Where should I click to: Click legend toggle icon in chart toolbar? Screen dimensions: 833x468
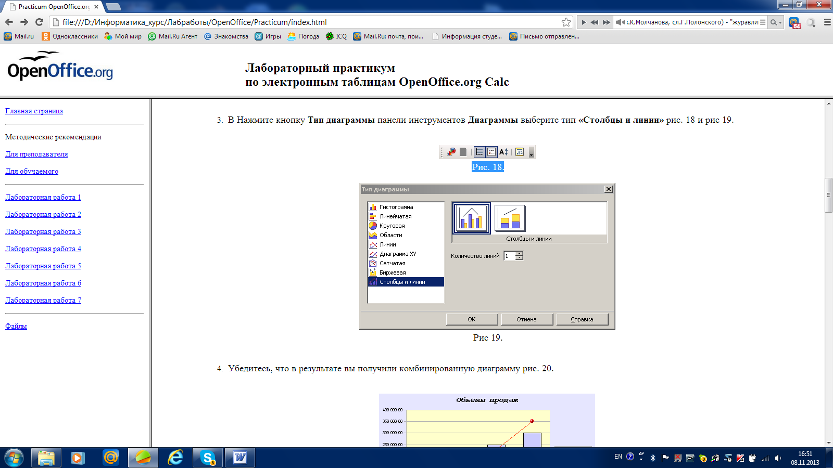tap(491, 152)
